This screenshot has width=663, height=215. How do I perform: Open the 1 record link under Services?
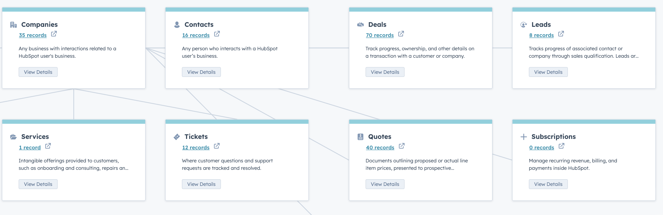pos(30,147)
